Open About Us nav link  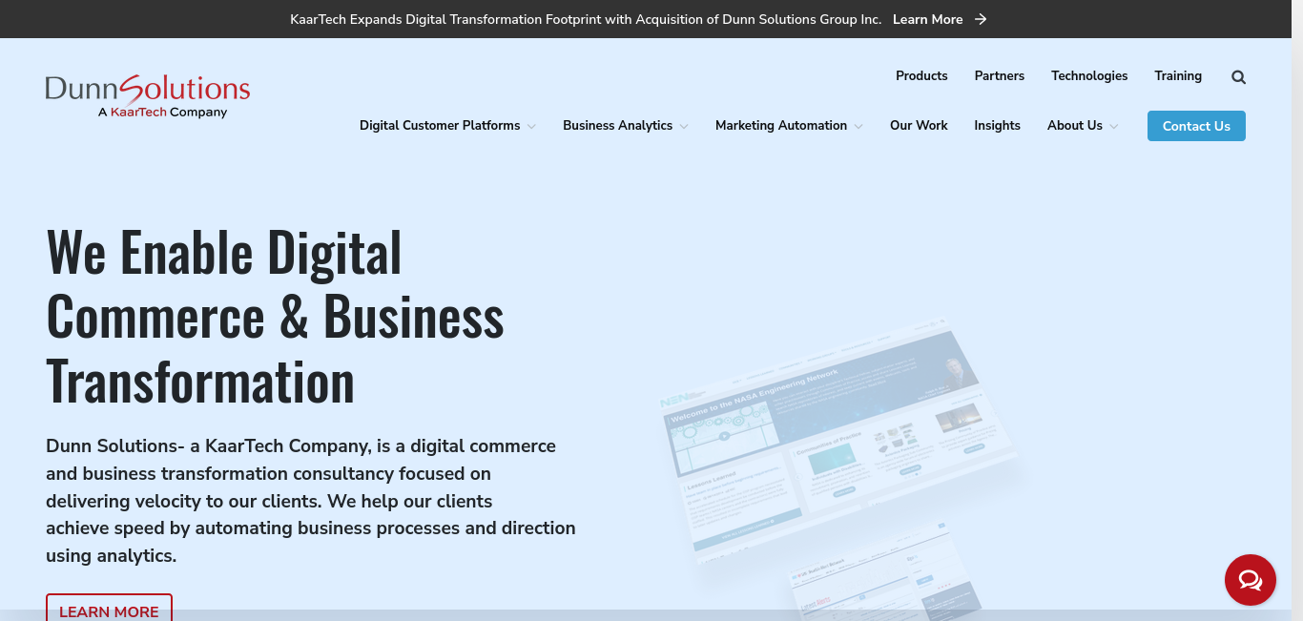coord(1074,126)
